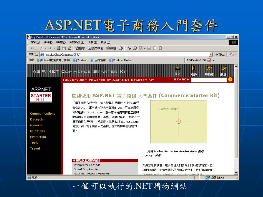Click the Mail toolbar icon
This screenshot has height=197, width=263.
pos(128,48)
